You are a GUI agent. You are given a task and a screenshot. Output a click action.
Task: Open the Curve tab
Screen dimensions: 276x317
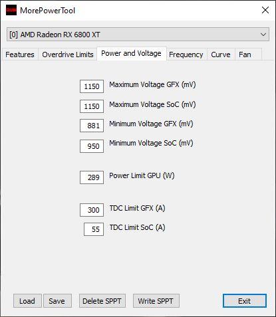(x=221, y=54)
